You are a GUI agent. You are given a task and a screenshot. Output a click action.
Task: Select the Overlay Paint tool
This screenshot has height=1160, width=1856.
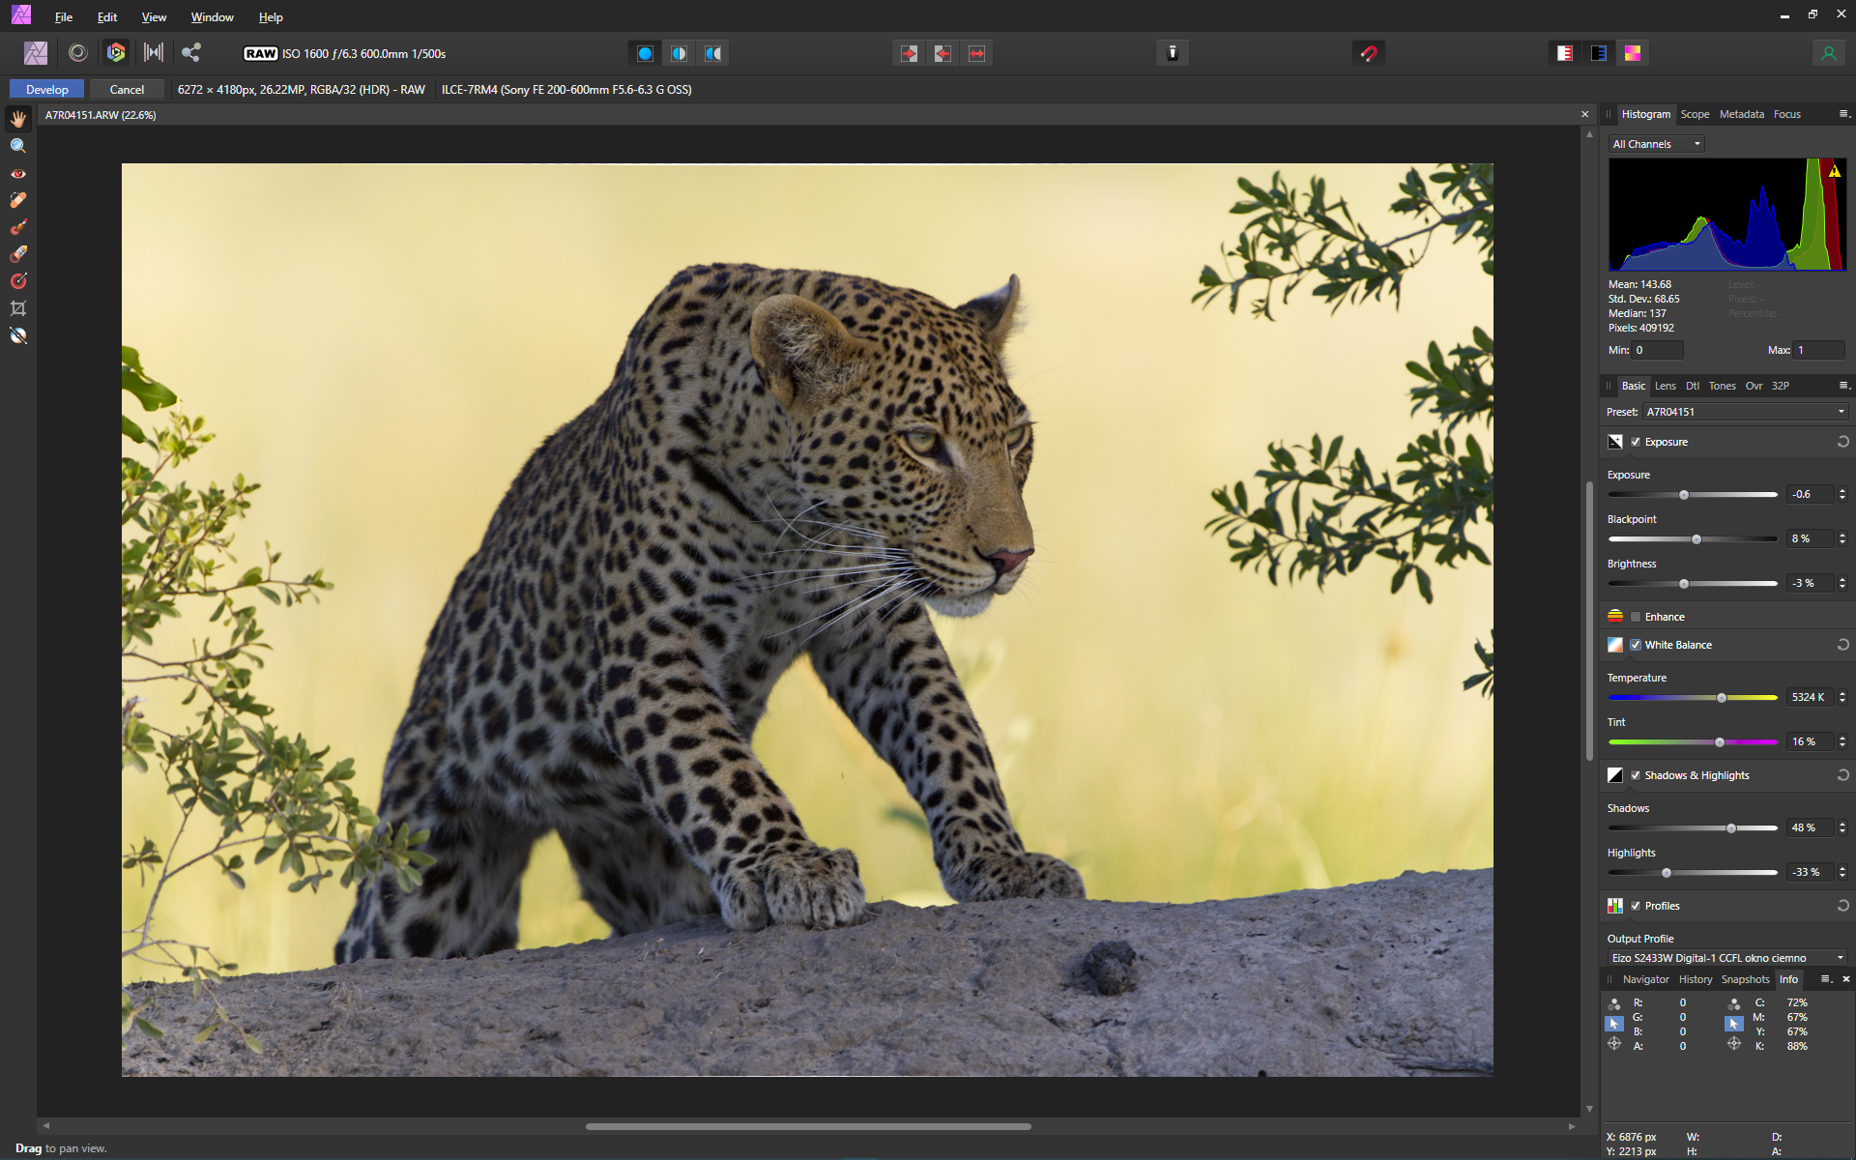coord(18,227)
